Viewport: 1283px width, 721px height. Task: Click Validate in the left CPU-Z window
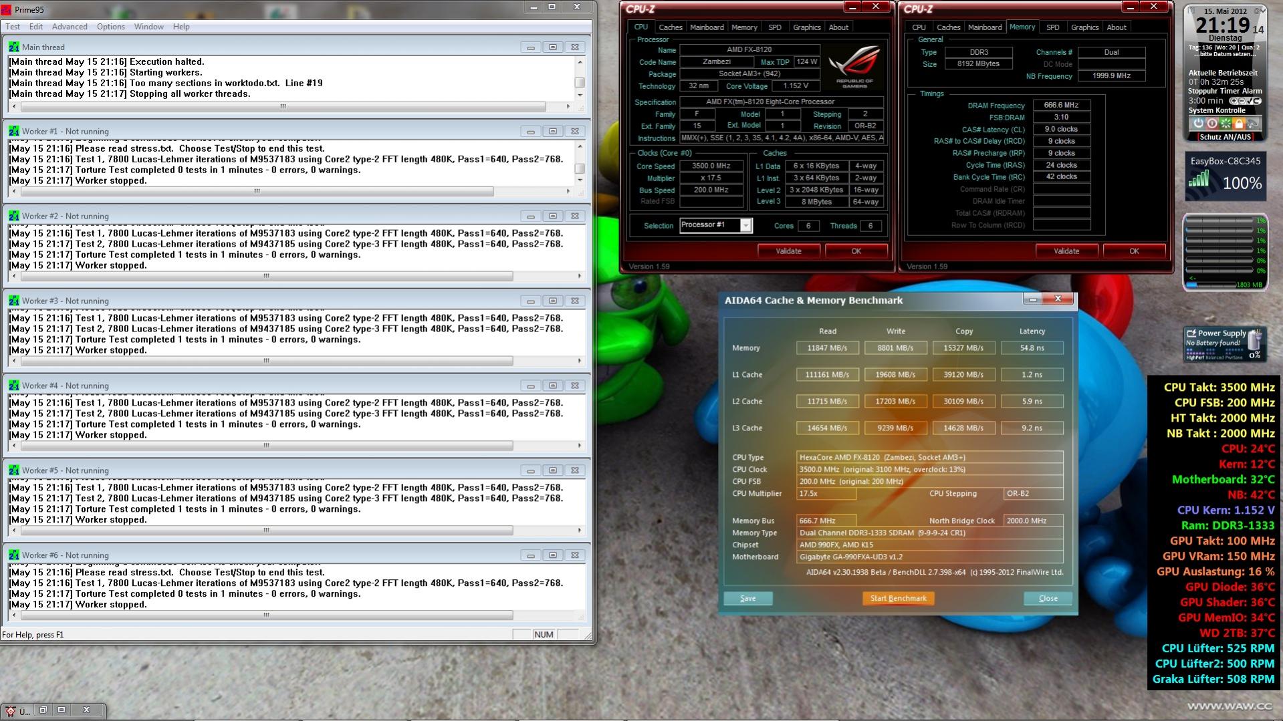point(788,251)
